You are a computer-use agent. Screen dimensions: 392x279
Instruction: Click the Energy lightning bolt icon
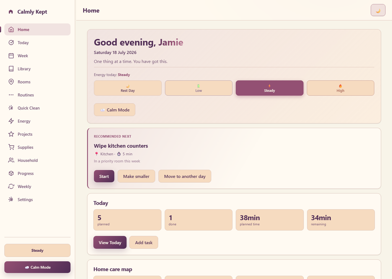(11, 121)
